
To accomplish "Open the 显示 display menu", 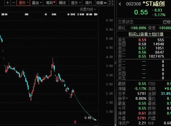I will 76,3.
